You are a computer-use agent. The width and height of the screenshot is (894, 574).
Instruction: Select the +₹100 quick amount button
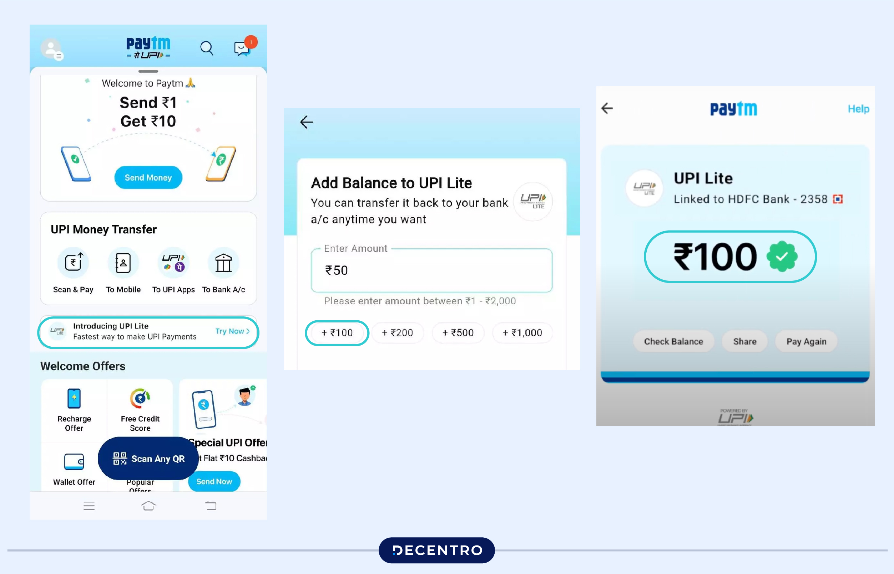(337, 332)
